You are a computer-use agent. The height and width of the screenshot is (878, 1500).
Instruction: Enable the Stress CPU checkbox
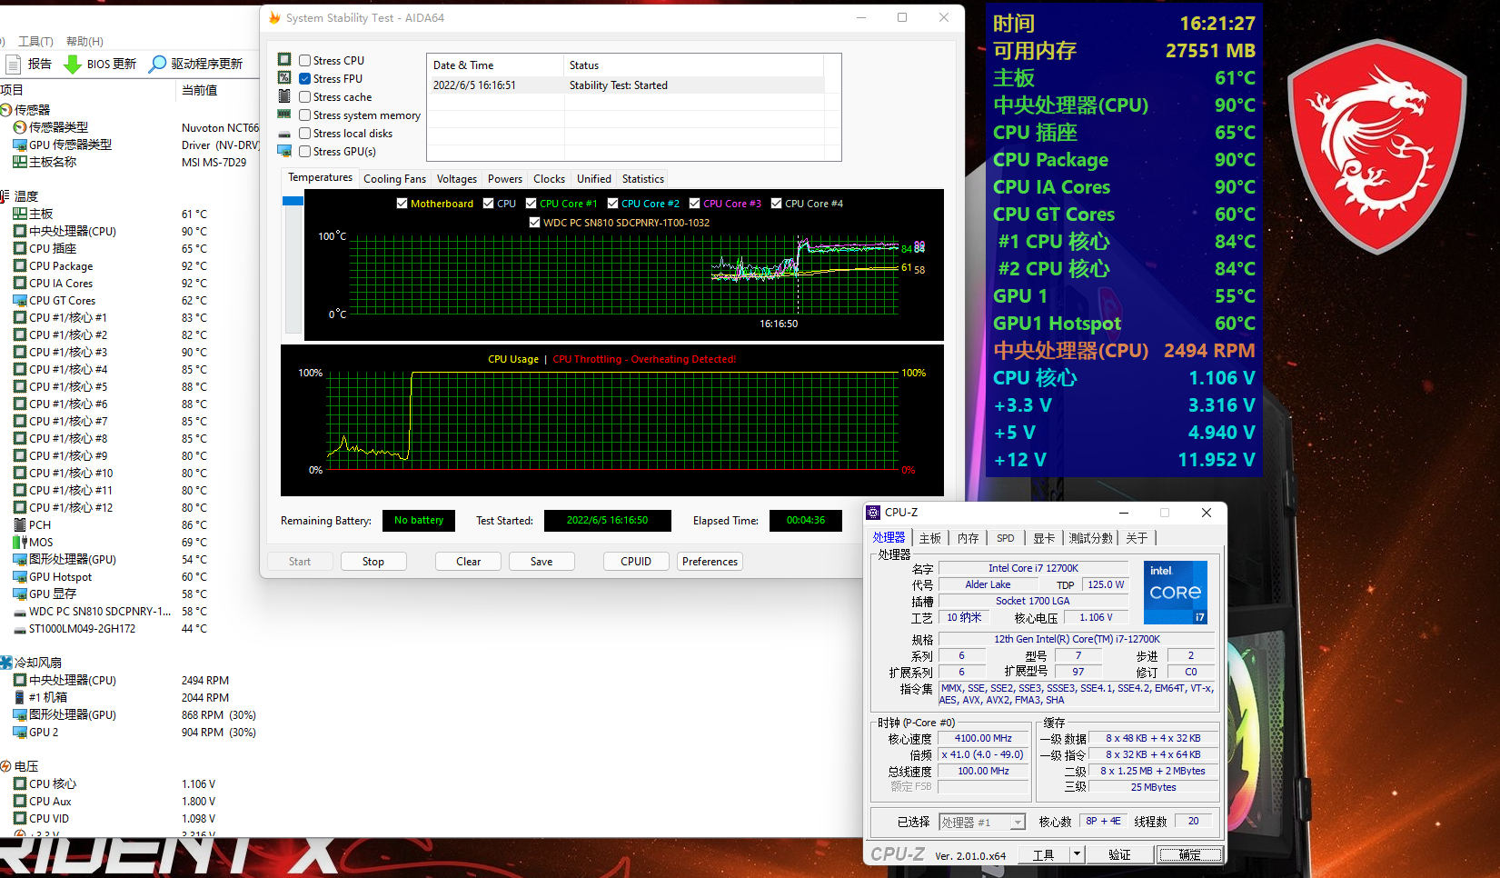pyautogui.click(x=305, y=60)
